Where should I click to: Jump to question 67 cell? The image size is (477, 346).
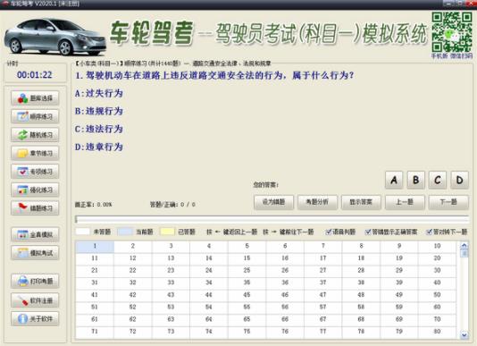pyautogui.click(x=323, y=319)
